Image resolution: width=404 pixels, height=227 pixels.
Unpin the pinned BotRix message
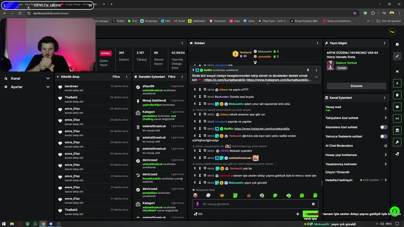[x=308, y=70]
